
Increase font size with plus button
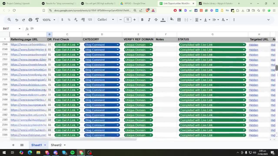click(134, 20)
